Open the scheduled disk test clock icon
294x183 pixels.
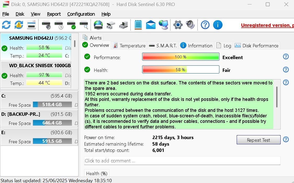tap(59, 25)
